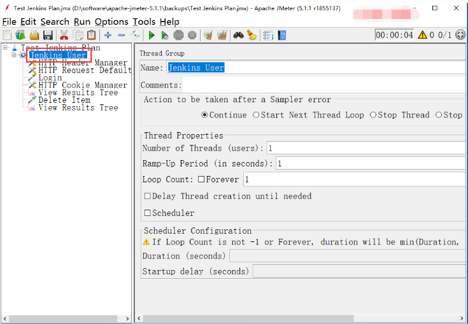Open the Tools menu

(144, 22)
